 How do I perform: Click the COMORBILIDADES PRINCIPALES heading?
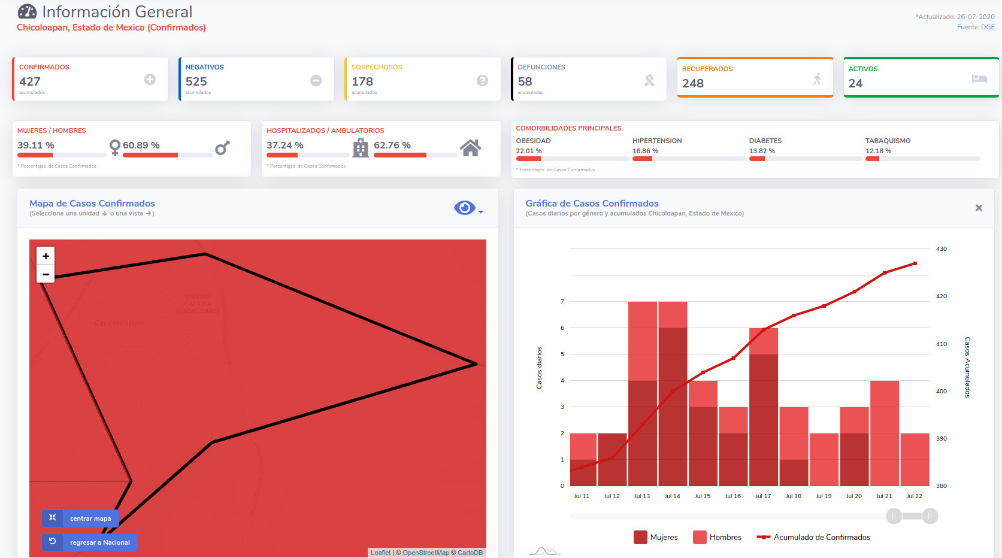click(568, 128)
